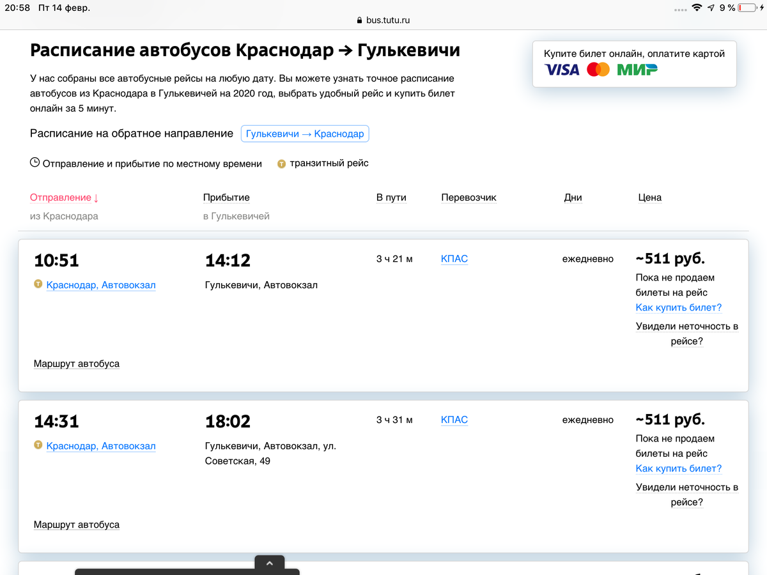
Task: Open КПАС carrier for 10:51 trip
Action: point(454,259)
